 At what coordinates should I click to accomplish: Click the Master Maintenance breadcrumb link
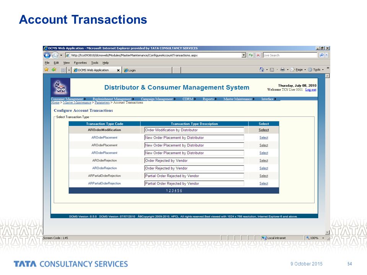[x=77, y=103]
